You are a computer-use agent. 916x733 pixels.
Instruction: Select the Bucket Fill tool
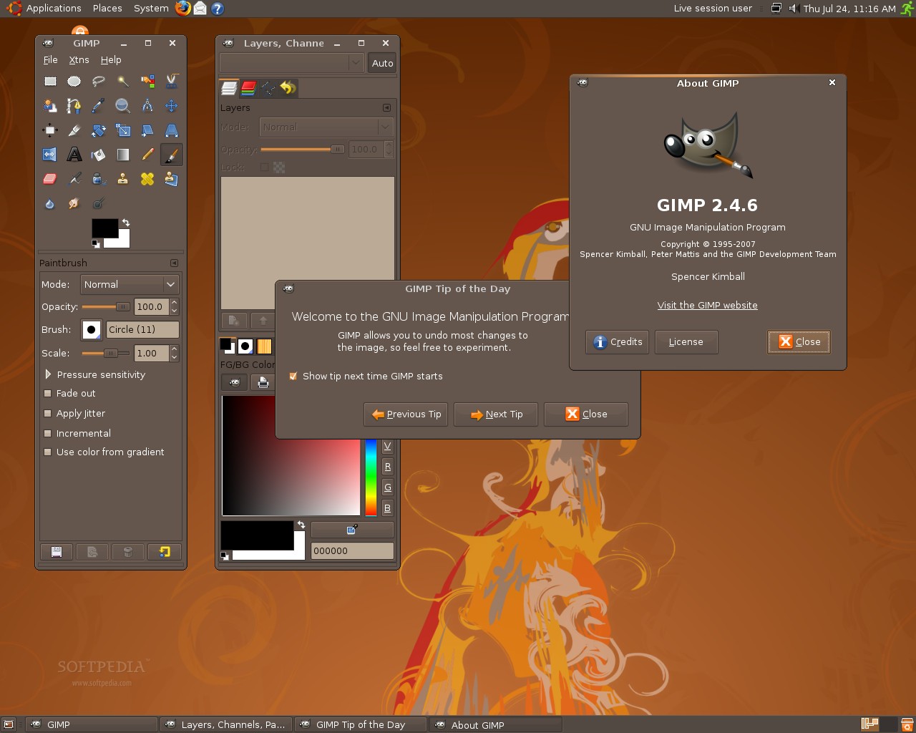click(99, 155)
